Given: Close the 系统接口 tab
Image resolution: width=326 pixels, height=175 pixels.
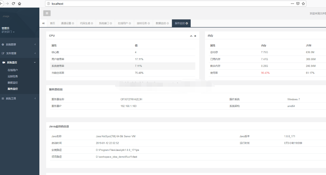Looking at the screenshot, I should point(111,23).
